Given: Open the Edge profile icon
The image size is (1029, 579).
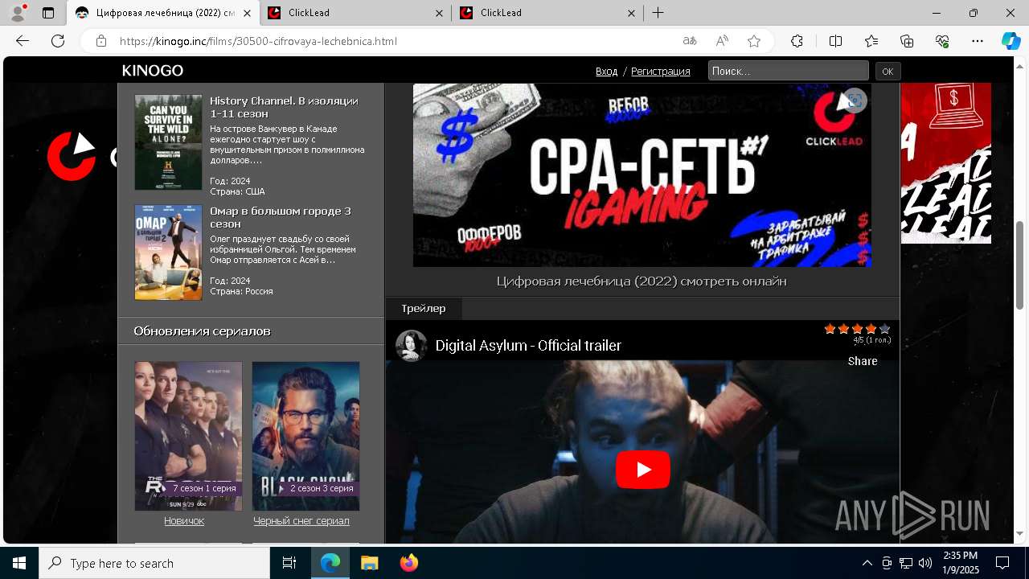Looking at the screenshot, I should pos(18,13).
